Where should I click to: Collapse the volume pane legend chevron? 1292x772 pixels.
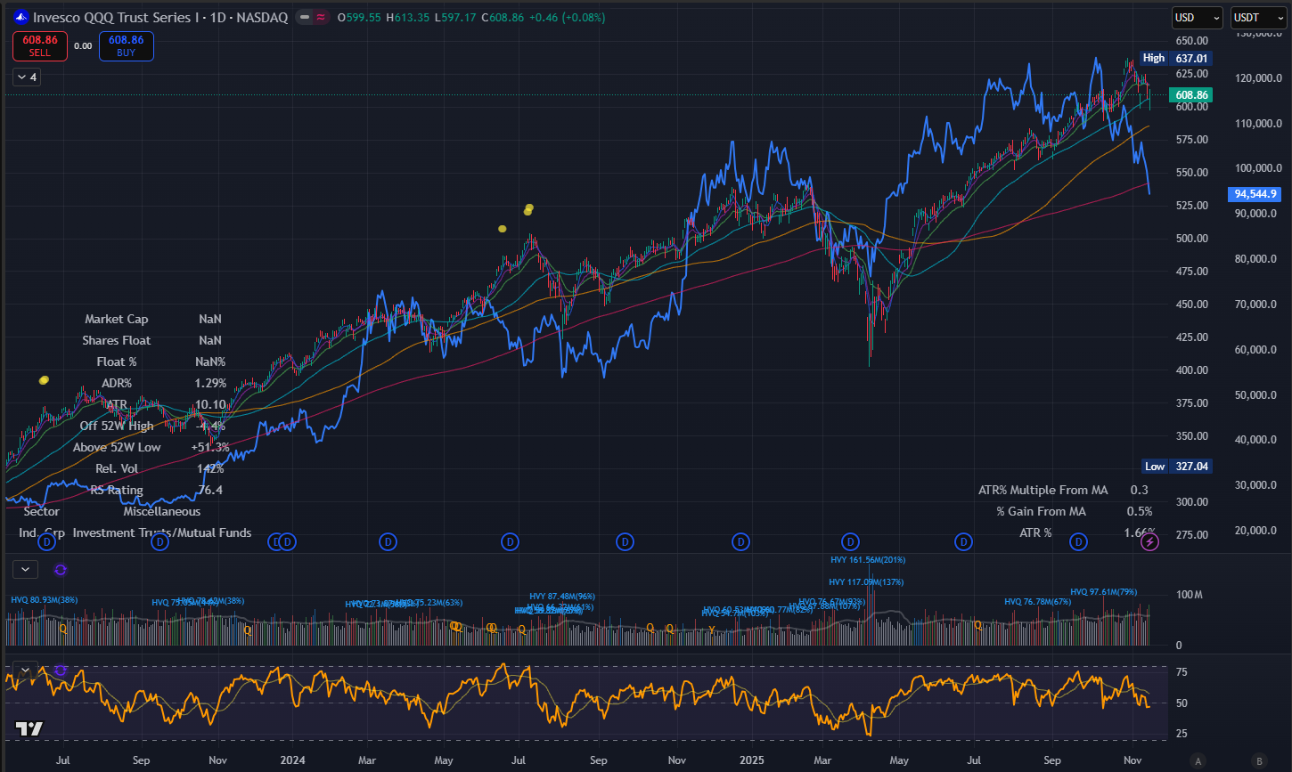(25, 569)
